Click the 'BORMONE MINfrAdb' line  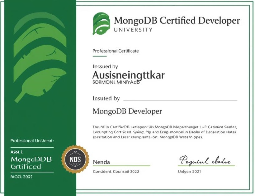tap(116, 82)
